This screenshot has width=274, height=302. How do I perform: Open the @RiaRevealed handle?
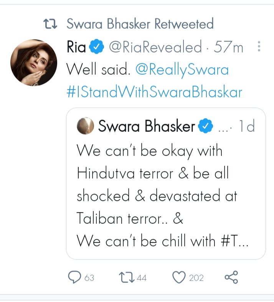point(155,48)
